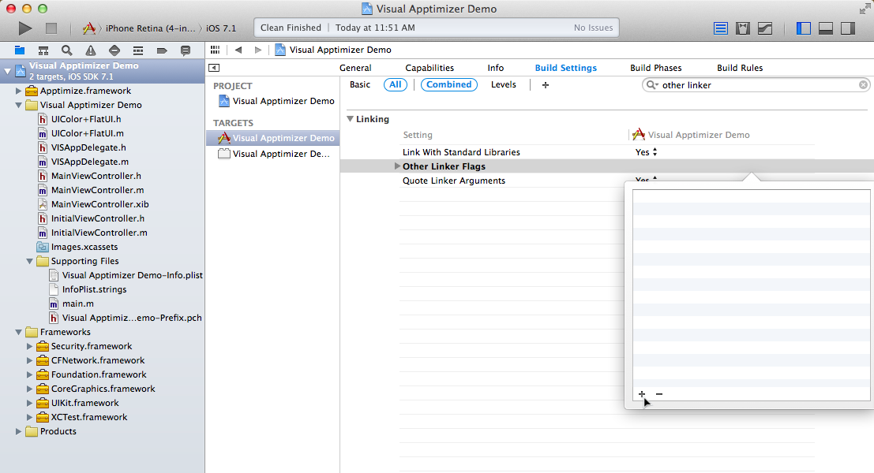Remove selected linker flag entry
Screen dimensions: 874x473
tap(659, 394)
